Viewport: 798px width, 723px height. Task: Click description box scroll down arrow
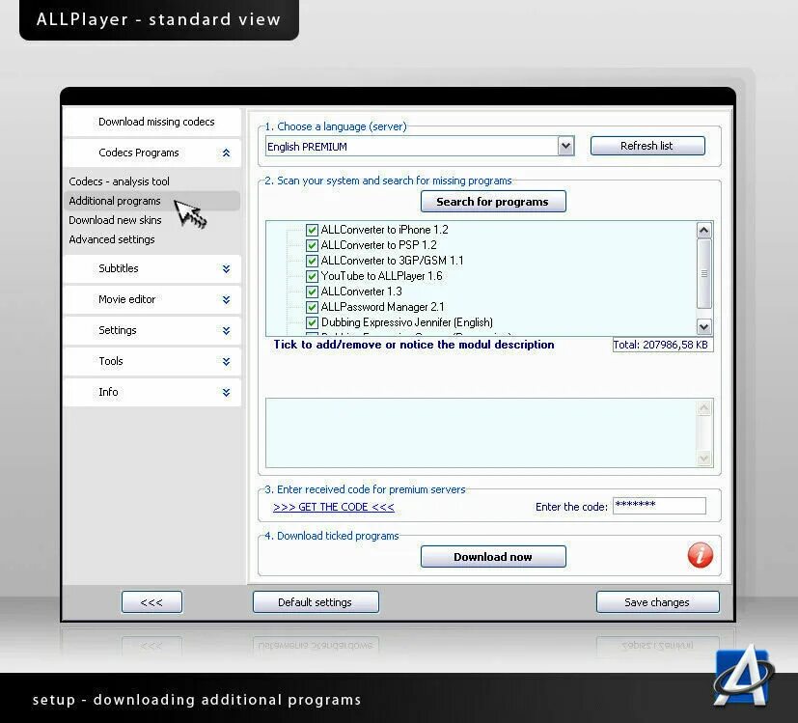point(703,459)
